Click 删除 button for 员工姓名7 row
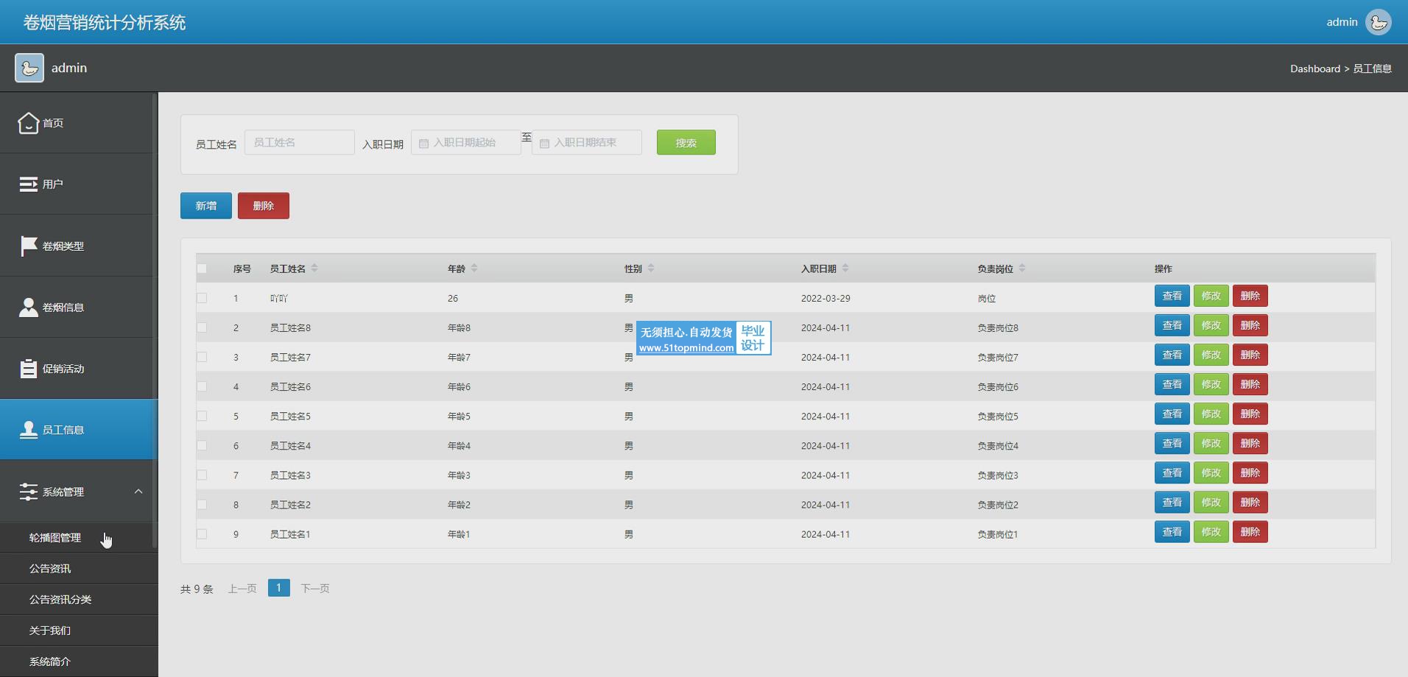1408x677 pixels. click(1250, 355)
